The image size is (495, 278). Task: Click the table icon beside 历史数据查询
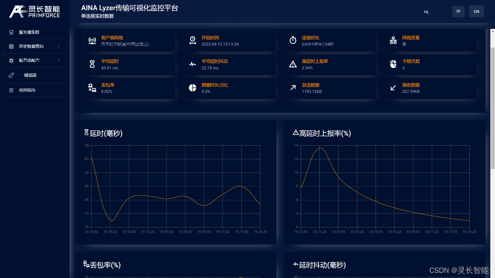[11, 46]
